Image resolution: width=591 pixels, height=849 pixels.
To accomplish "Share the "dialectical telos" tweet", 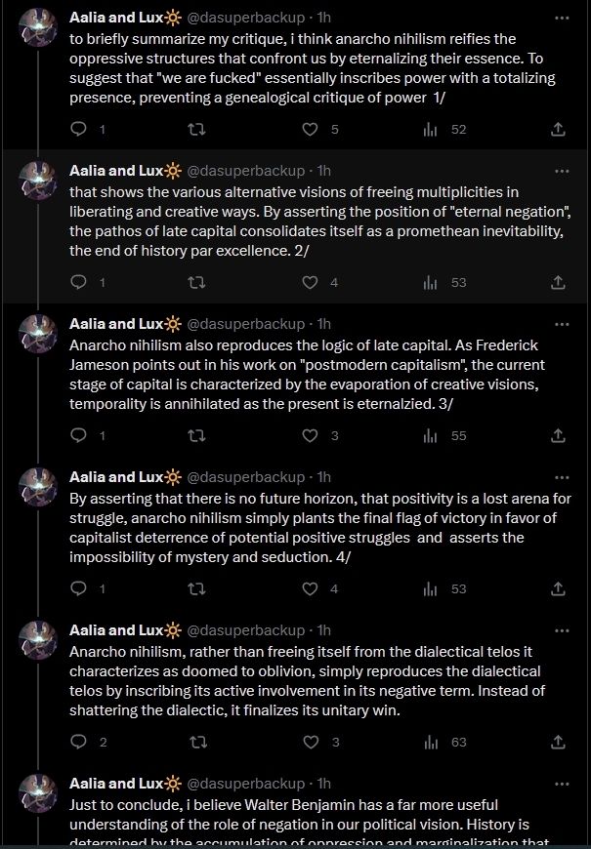I will (558, 742).
